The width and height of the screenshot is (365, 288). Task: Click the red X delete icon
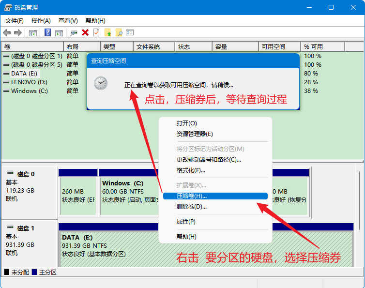pos(85,32)
